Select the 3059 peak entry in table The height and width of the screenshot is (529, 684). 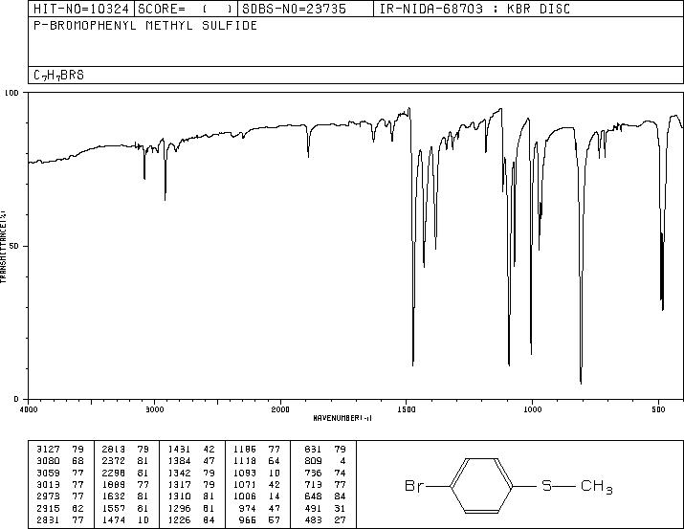tap(49, 473)
